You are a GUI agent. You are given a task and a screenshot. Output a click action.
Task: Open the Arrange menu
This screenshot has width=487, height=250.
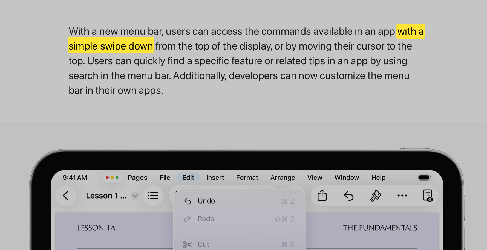283,178
